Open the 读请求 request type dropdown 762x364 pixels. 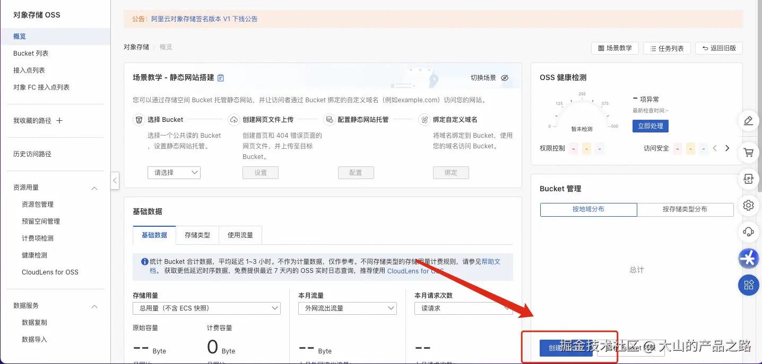tap(464, 308)
